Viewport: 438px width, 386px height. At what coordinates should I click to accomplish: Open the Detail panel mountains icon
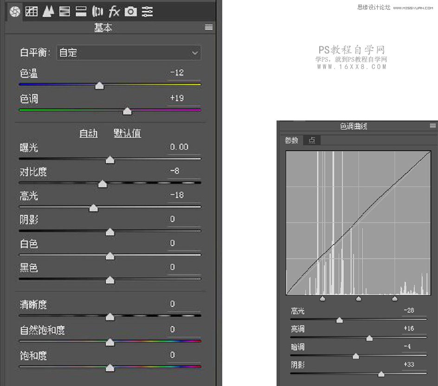tap(48, 12)
